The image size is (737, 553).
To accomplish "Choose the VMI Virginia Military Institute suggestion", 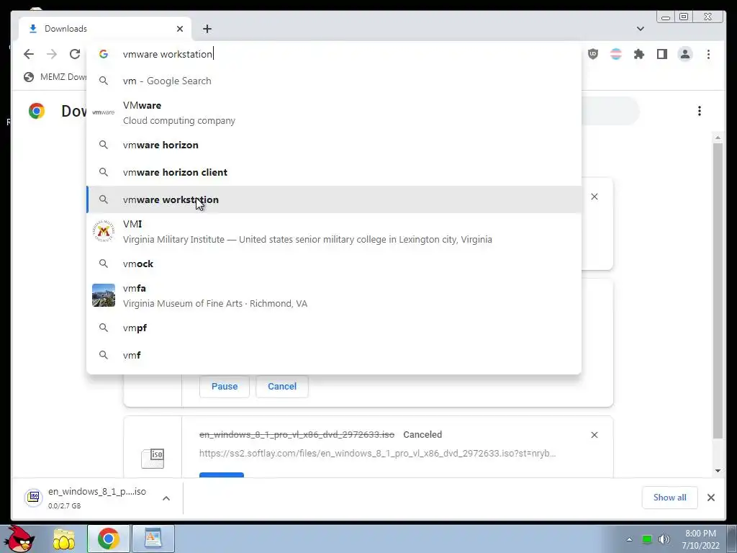I will 334,231.
